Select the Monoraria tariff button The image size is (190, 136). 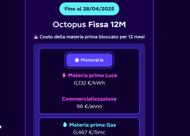[89, 60]
